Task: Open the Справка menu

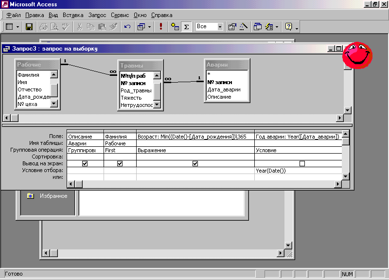Action: coord(162,15)
